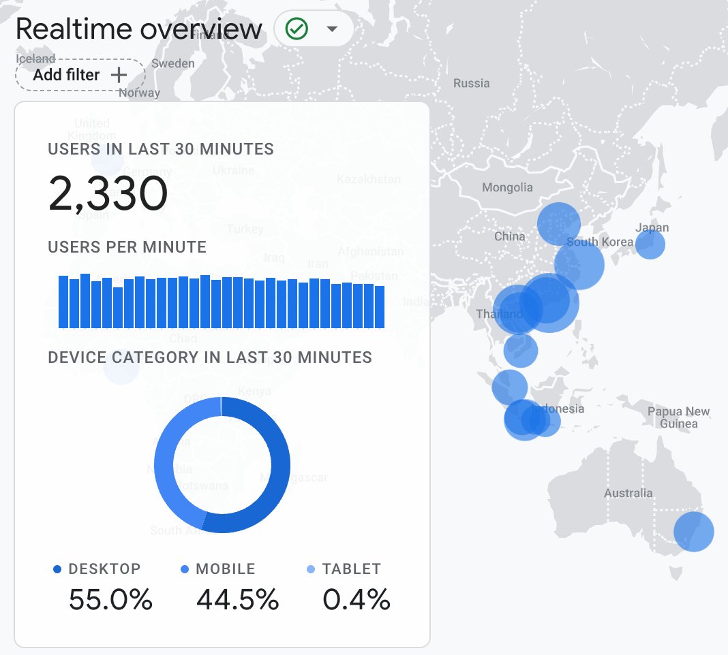Click the DEVICE CATEGORY IN LAST 30 MINUTES label

210,357
